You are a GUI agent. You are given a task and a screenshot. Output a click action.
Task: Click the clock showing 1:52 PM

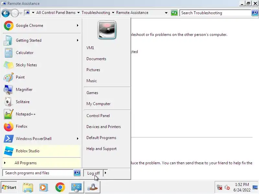pyautogui.click(x=242, y=185)
